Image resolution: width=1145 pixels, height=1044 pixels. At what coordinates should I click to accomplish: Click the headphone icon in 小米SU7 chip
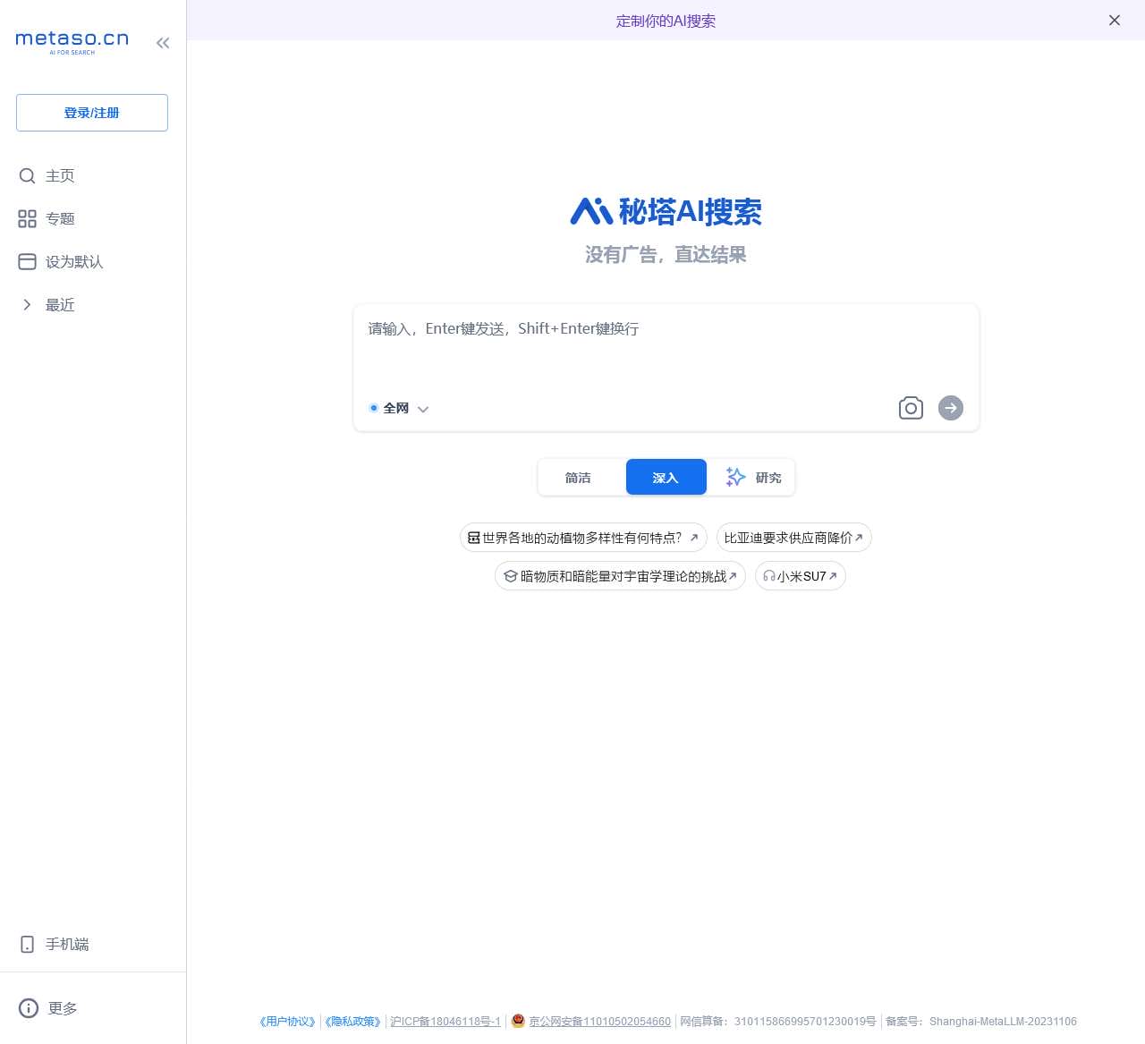(769, 576)
